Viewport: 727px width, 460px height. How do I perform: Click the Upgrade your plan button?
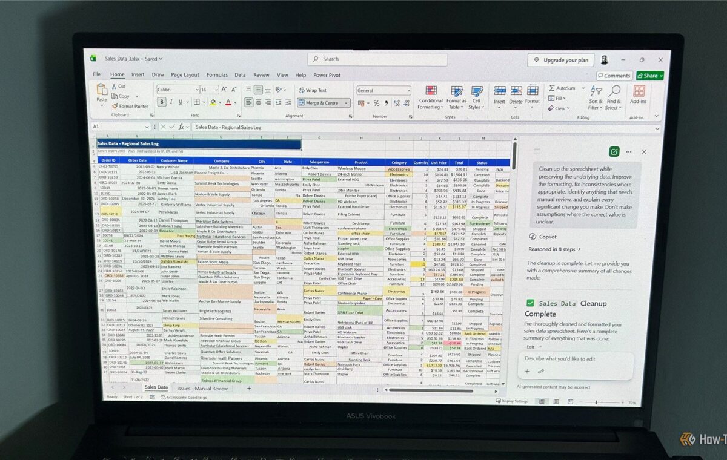[x=560, y=60]
